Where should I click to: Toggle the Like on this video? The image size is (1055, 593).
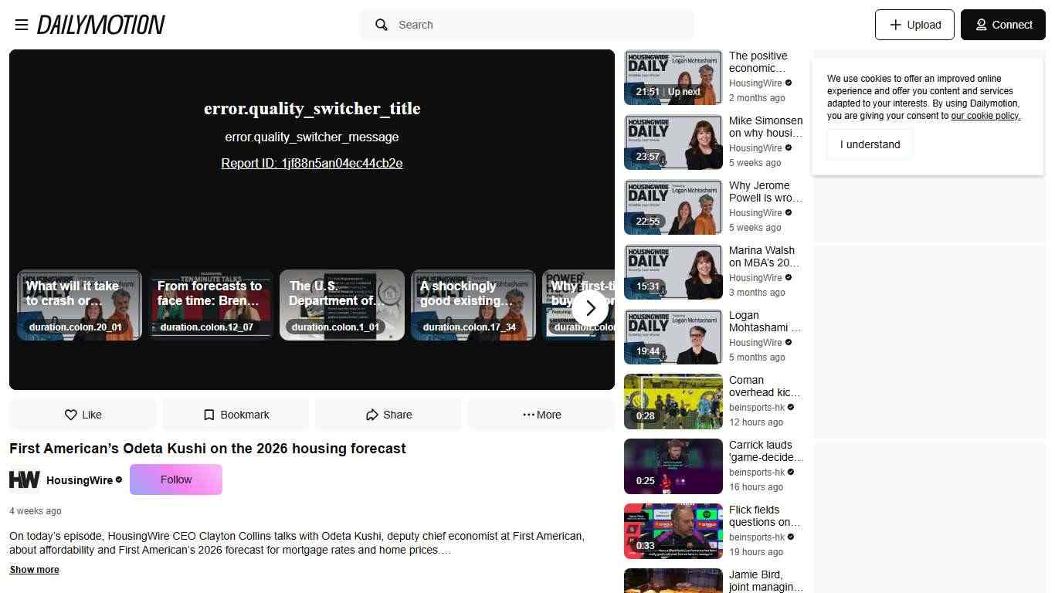coord(83,415)
